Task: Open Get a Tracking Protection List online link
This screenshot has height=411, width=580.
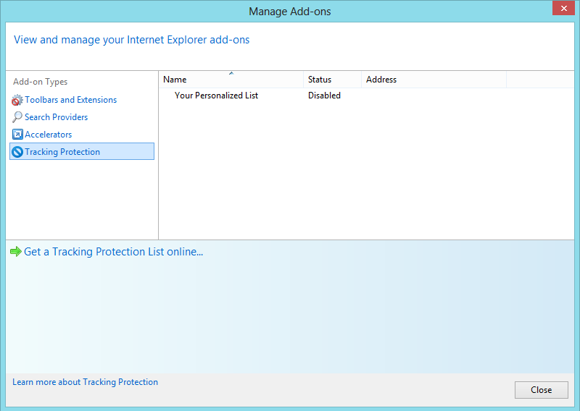Action: tap(114, 252)
